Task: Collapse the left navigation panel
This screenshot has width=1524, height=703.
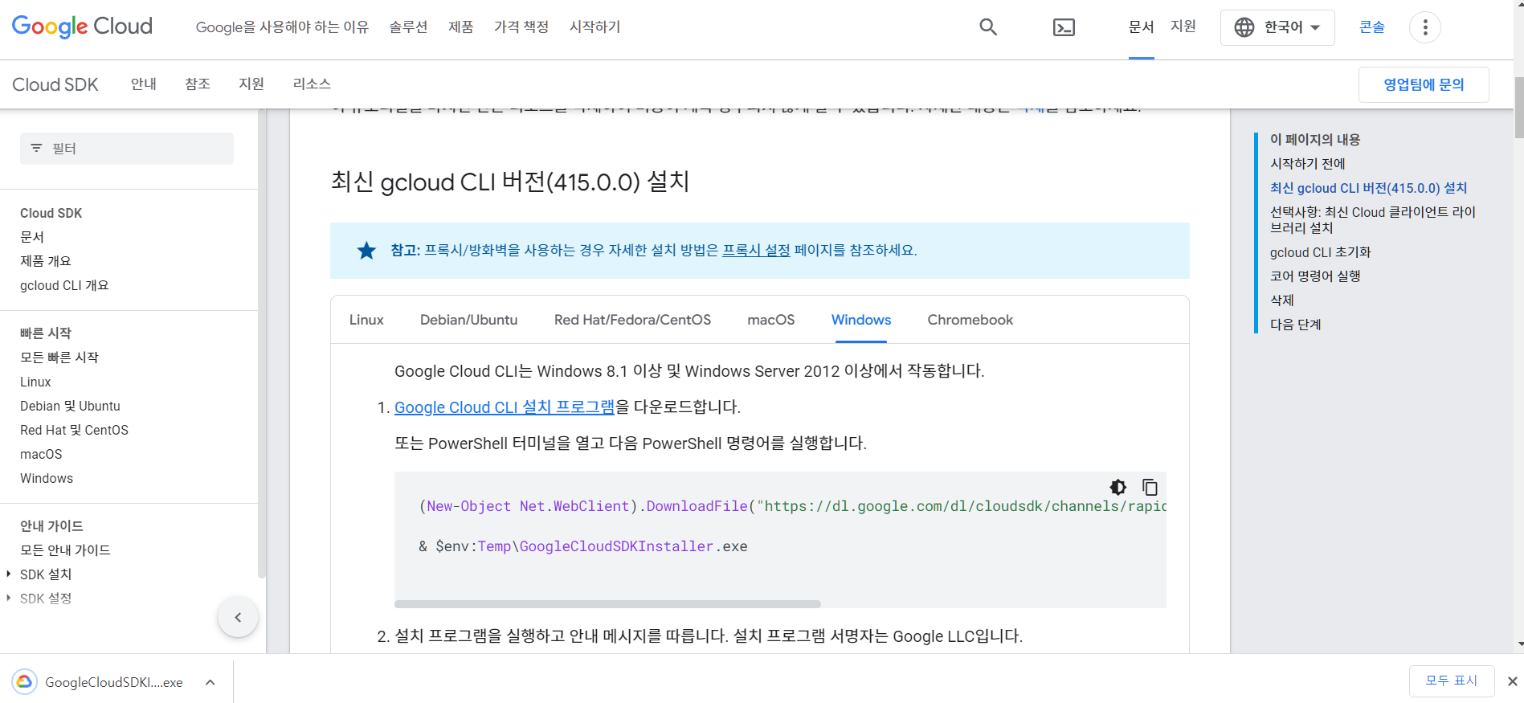Action: point(238,617)
